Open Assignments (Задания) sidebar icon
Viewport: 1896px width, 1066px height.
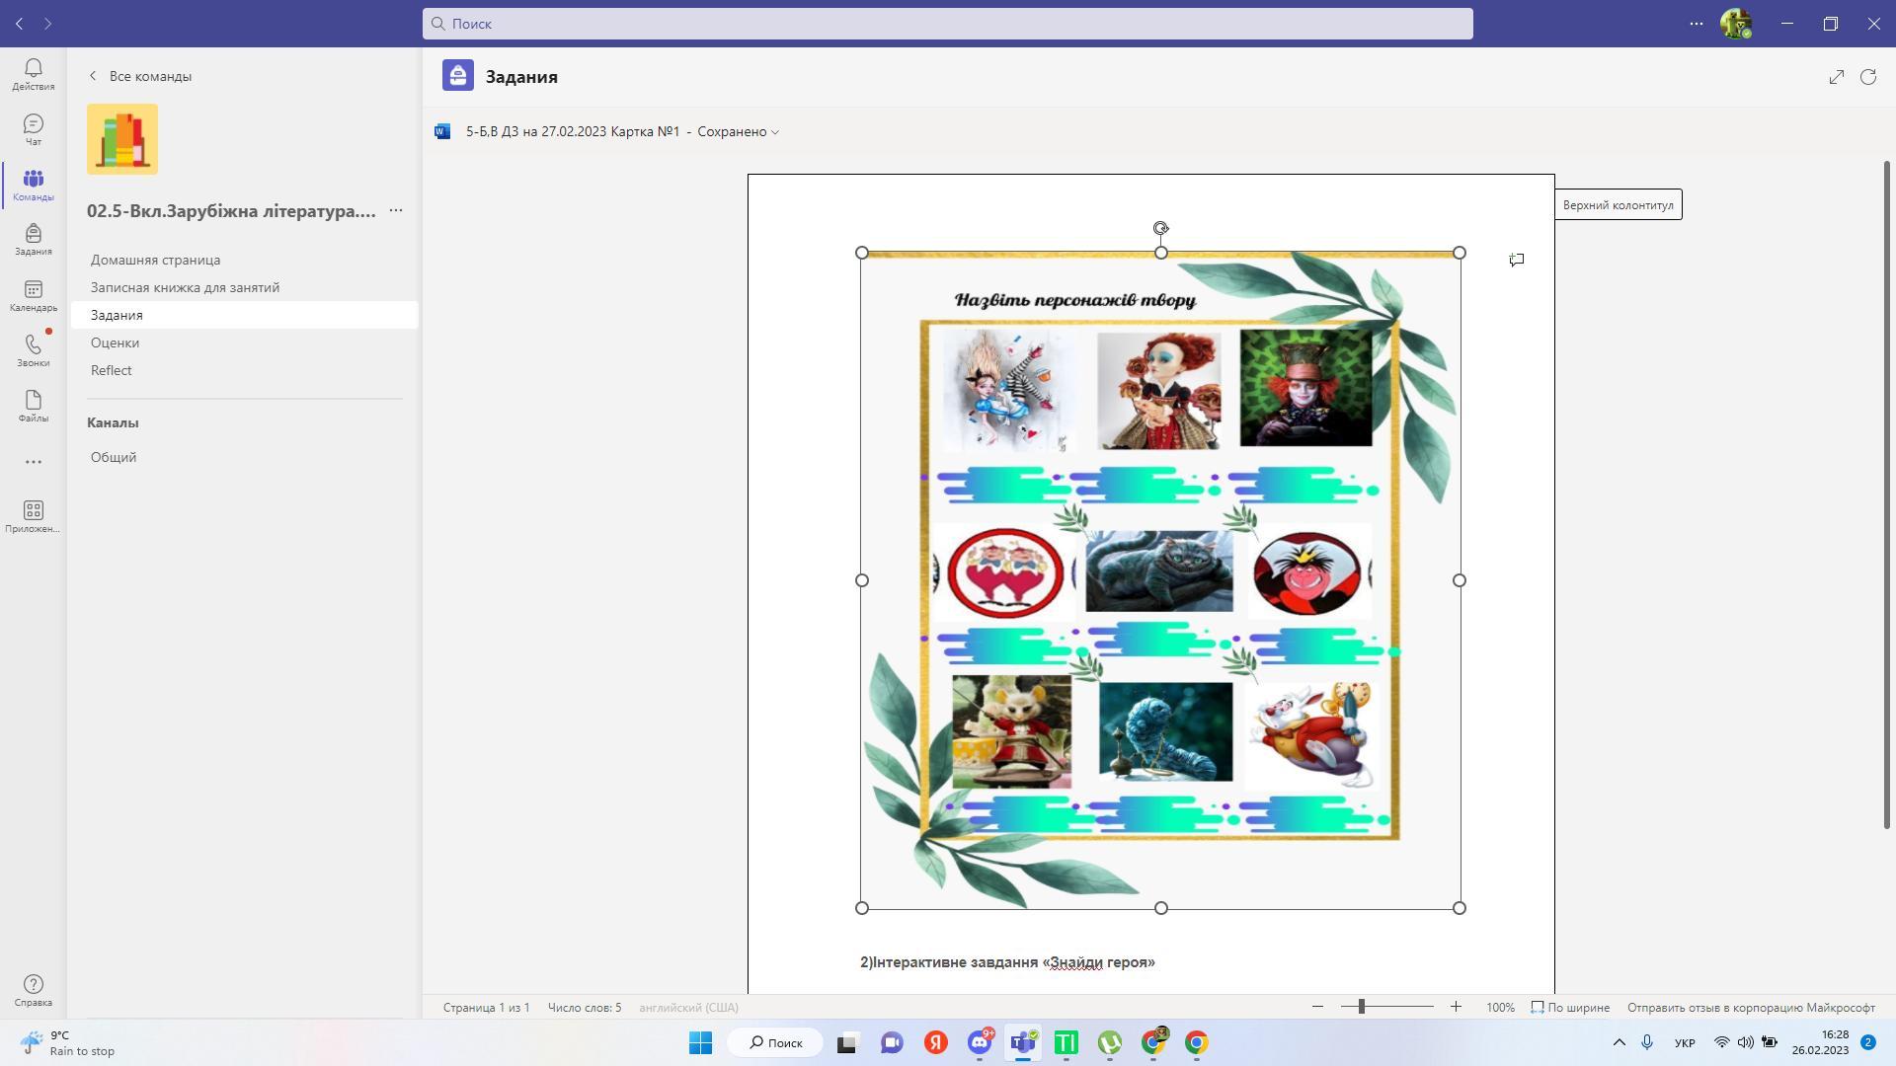click(x=33, y=240)
